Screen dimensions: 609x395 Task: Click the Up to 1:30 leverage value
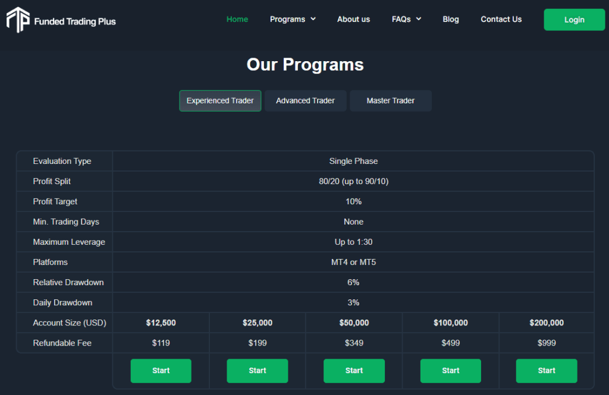click(353, 242)
